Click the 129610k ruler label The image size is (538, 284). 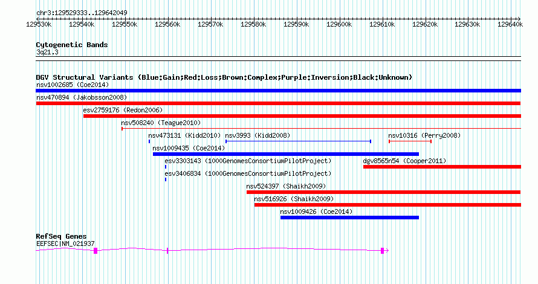382,24
